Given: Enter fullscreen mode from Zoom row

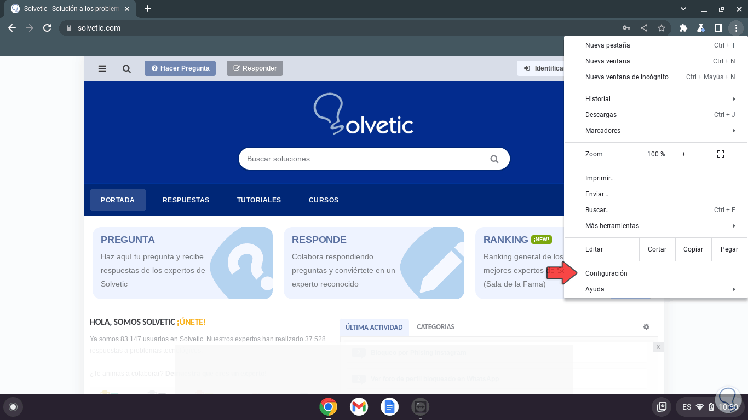Looking at the screenshot, I should pyautogui.click(x=721, y=154).
